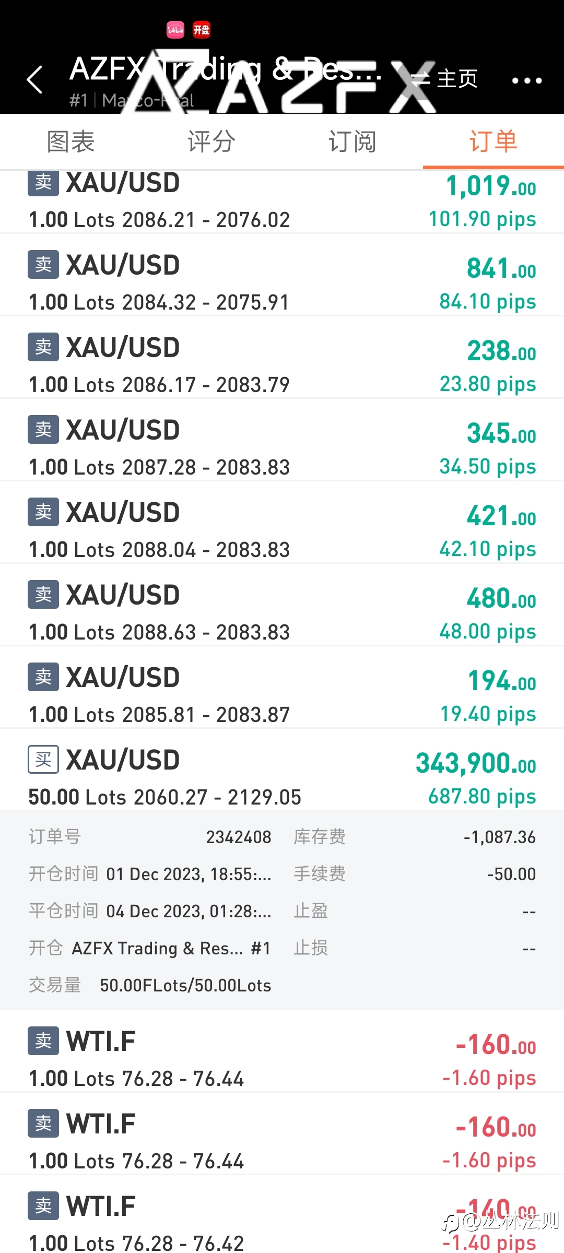Tap the 卖 icon on 1,019.00 order

(x=43, y=182)
